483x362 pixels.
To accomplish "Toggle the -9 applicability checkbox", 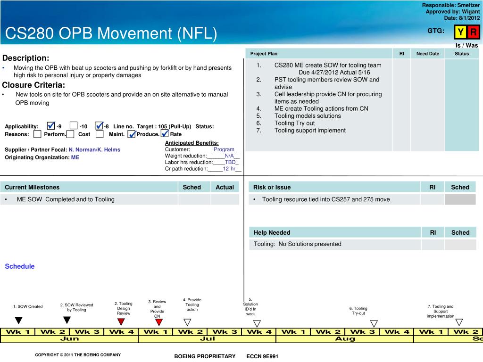I will (x=51, y=125).
